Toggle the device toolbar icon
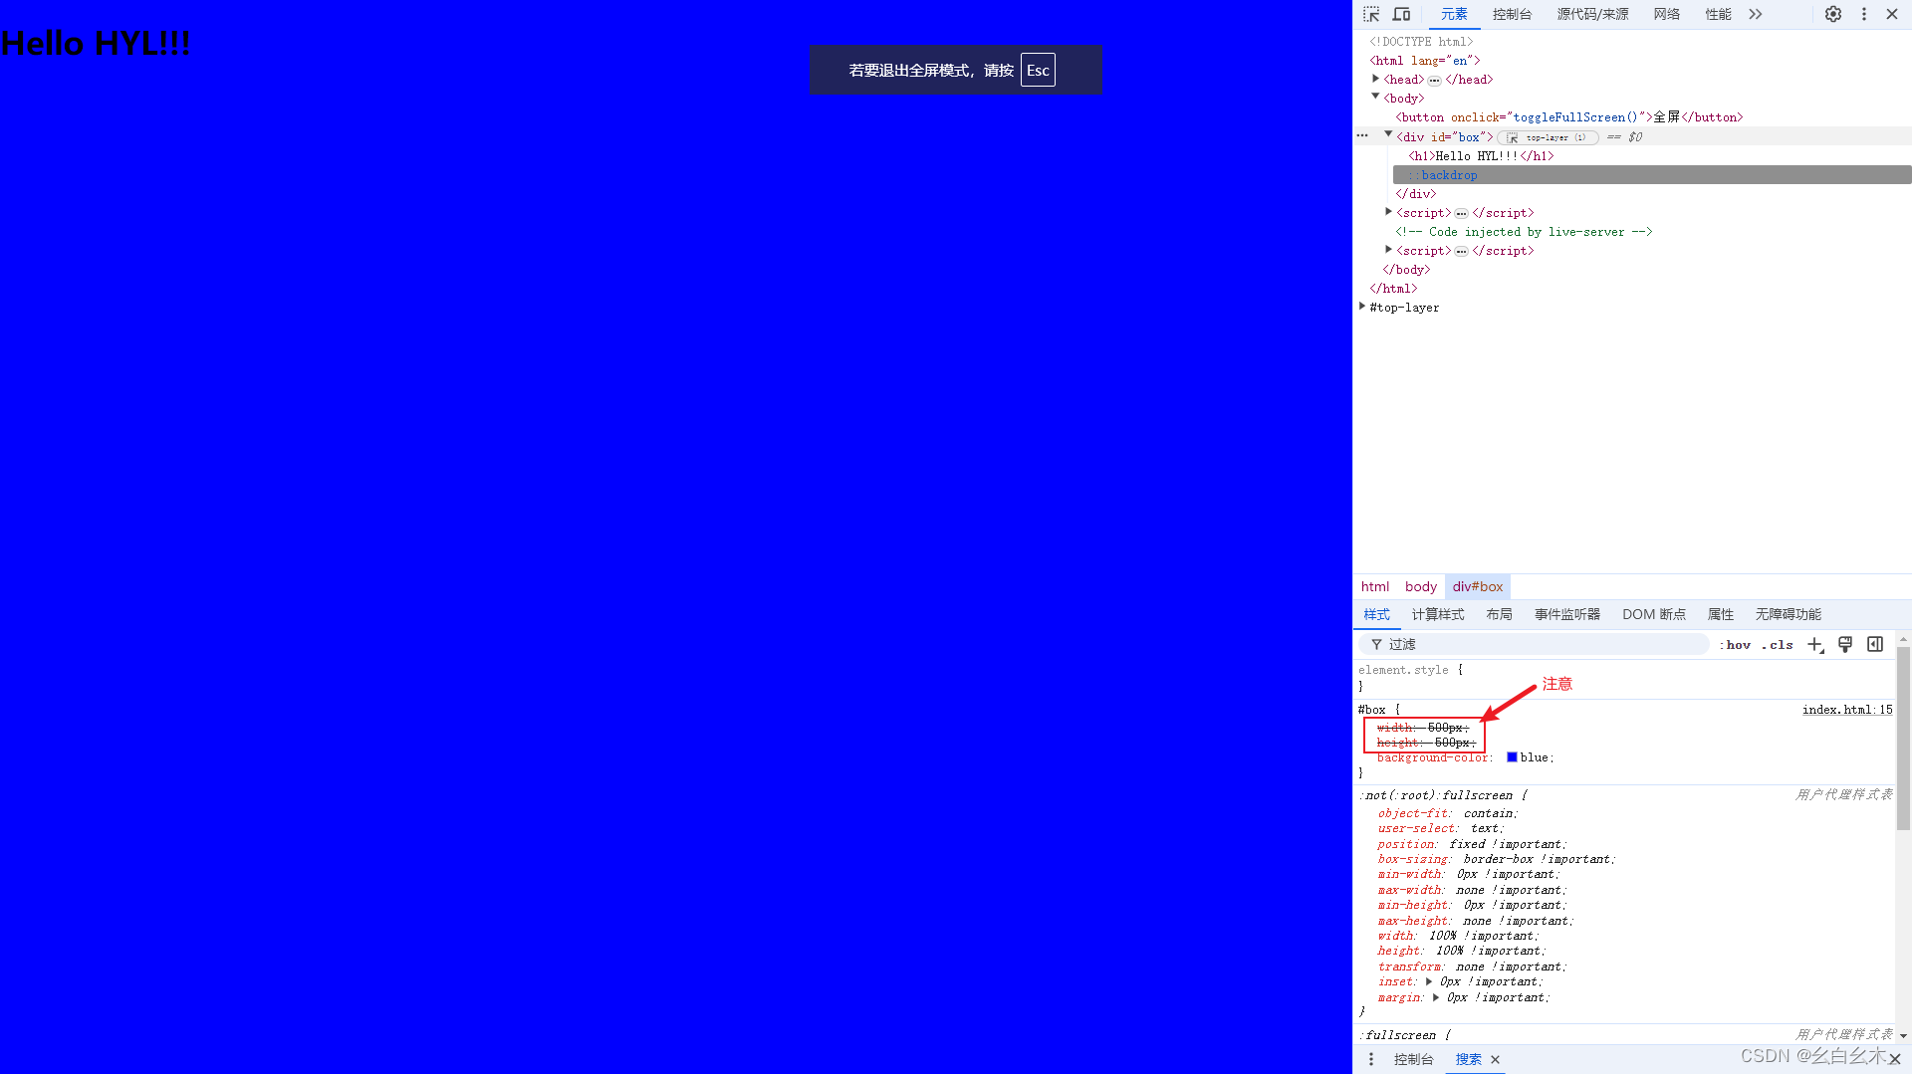The image size is (1912, 1074). click(1401, 14)
